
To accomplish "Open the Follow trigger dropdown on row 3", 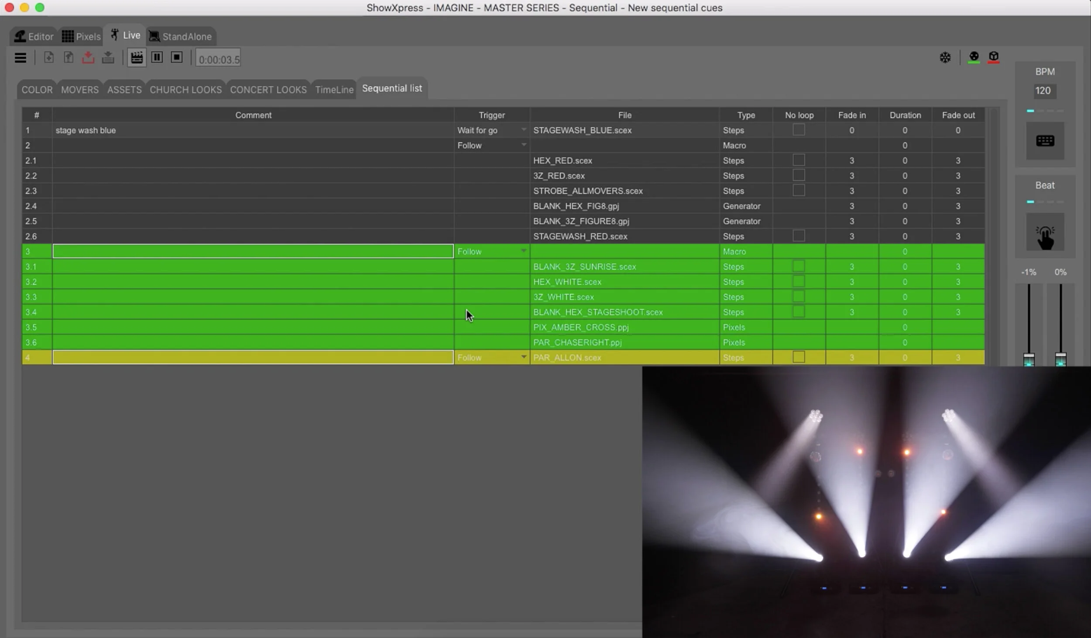I will pyautogui.click(x=523, y=251).
